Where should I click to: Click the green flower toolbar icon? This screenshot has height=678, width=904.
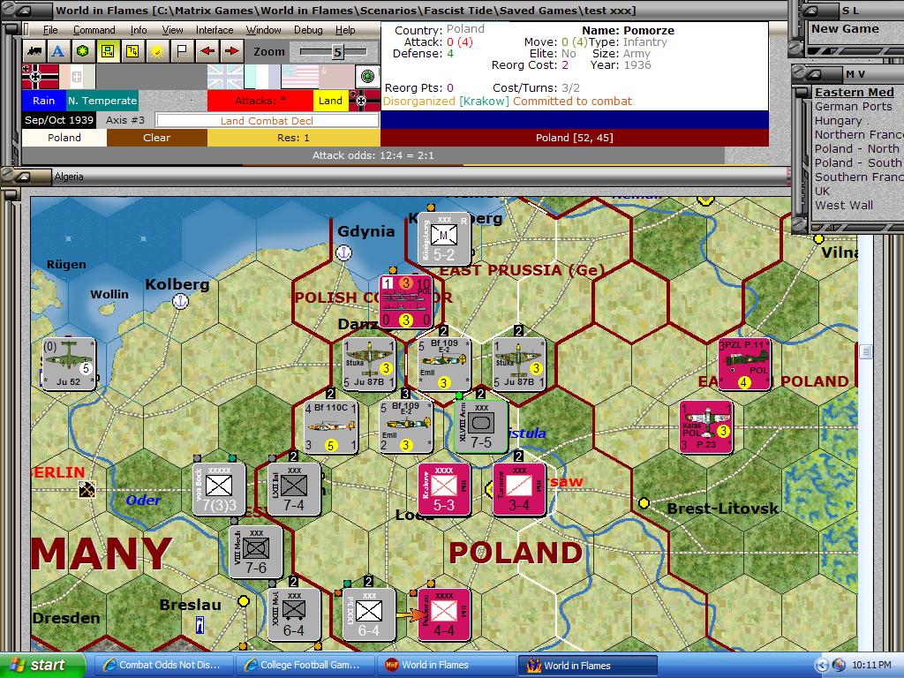[81, 51]
